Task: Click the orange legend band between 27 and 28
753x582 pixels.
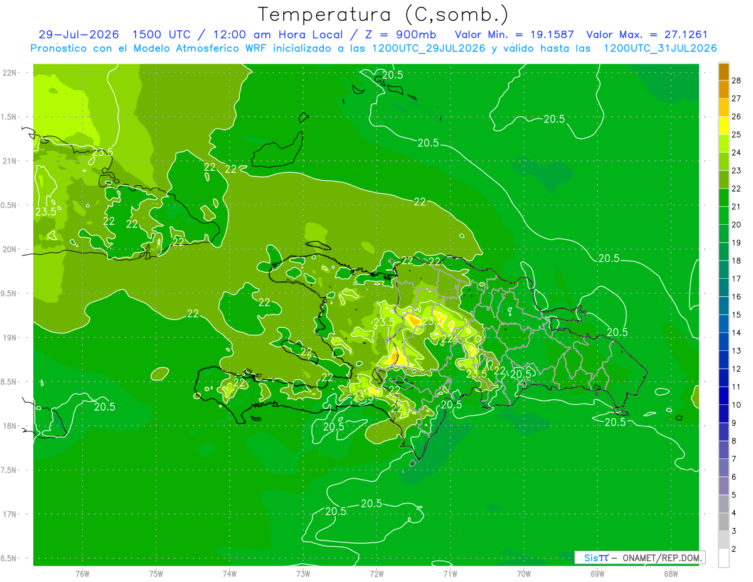Action: 724,90
